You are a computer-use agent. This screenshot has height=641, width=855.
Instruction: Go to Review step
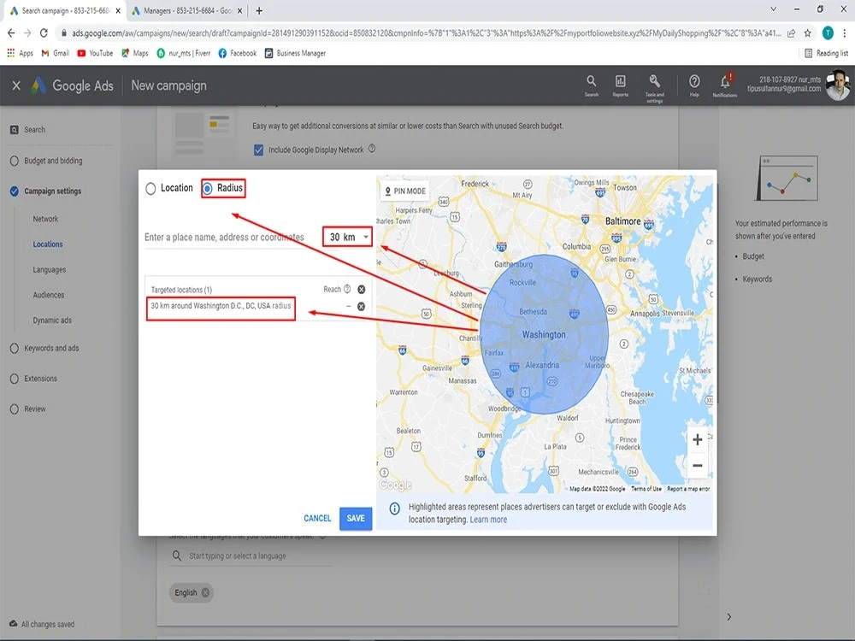(35, 409)
